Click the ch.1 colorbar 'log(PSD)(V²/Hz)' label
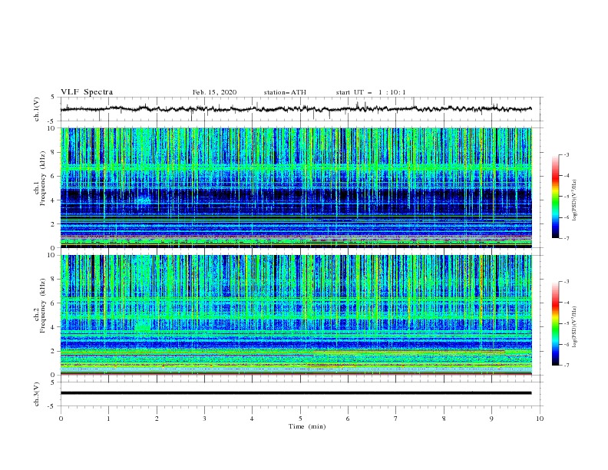 coord(574,200)
